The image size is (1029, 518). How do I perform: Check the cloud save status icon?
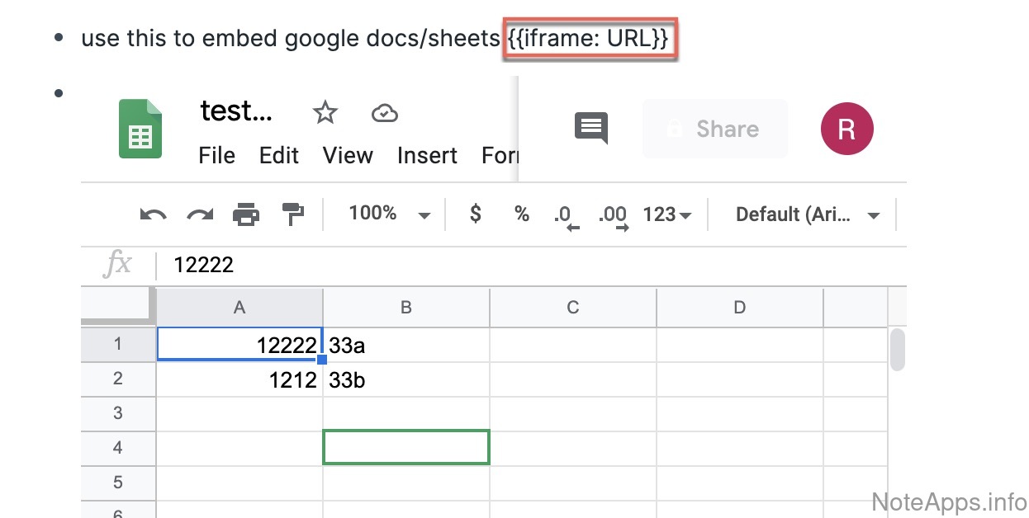tap(385, 113)
